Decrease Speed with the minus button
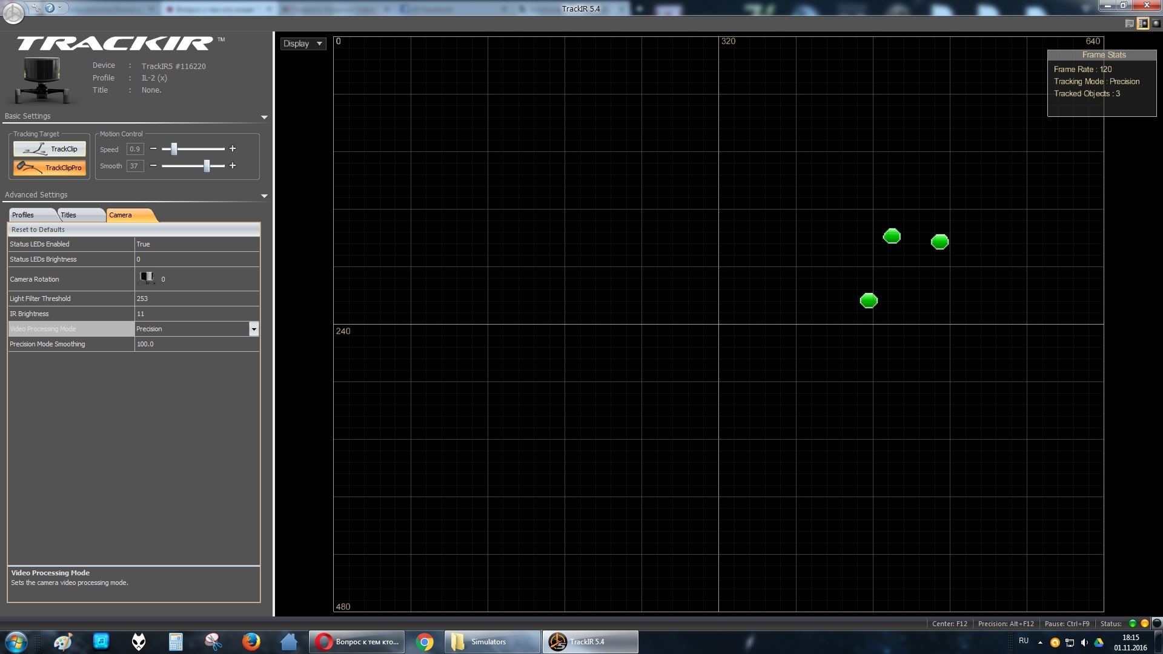The image size is (1163, 654). pos(153,149)
